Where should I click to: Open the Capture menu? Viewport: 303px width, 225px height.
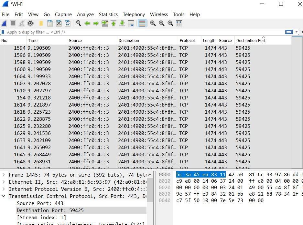click(63, 15)
